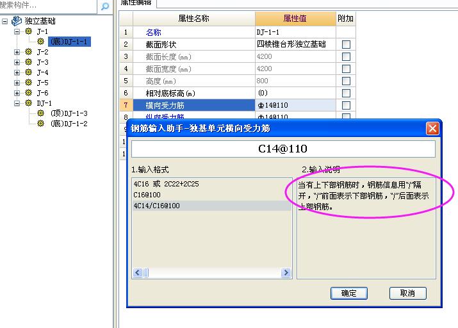Click the 属性名称 column header

[193, 19]
